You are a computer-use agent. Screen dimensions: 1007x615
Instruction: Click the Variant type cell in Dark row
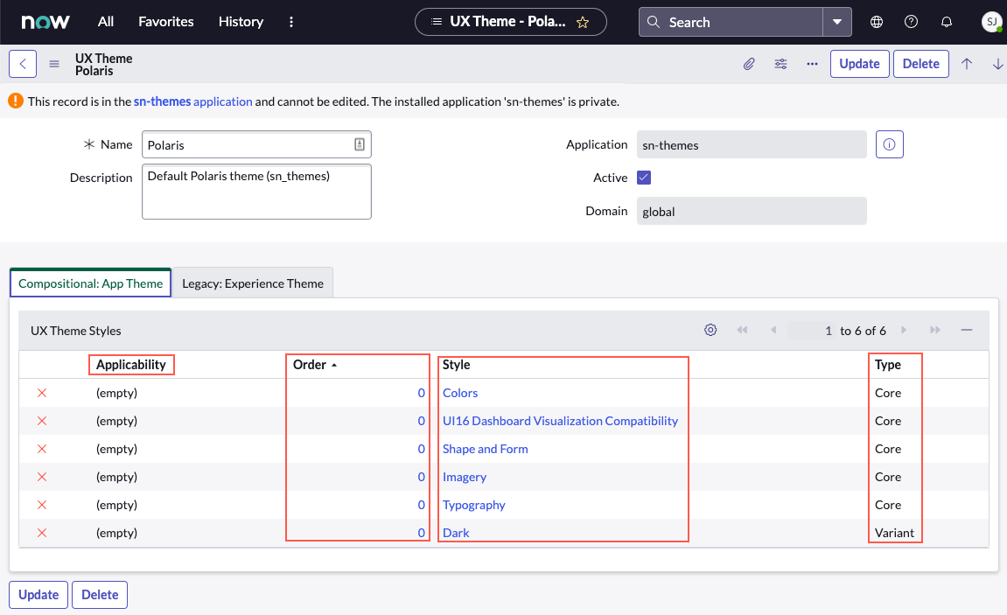click(x=894, y=533)
